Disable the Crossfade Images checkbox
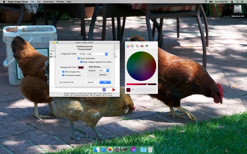This screenshot has height=154, width=247. point(63,75)
